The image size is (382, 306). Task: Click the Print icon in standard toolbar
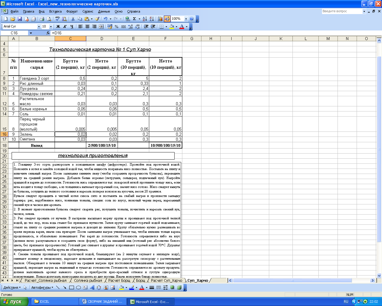coord(42,19)
